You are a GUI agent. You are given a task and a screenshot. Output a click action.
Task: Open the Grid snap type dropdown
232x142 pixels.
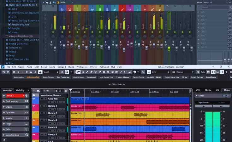coord(161,72)
